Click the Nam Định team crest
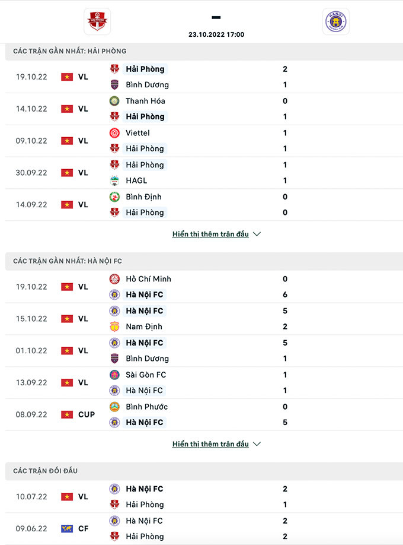Screen dimensions: 403x545 pyautogui.click(x=115, y=327)
